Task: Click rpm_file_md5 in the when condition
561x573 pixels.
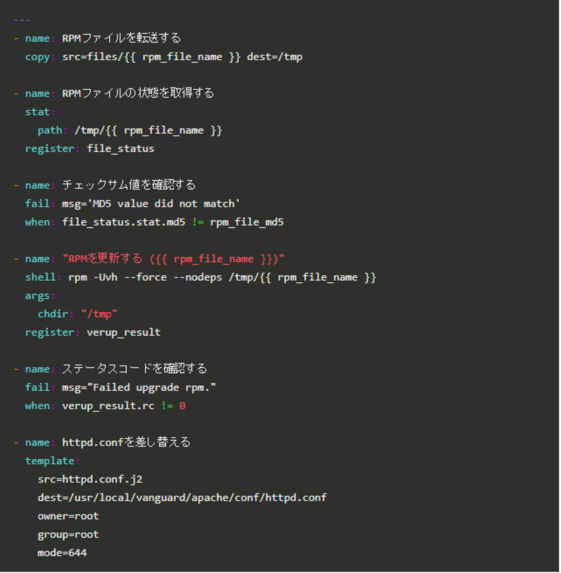Action: tap(247, 222)
